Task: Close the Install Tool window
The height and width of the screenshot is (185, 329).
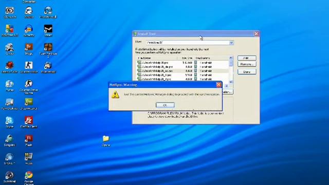Action: [x=257, y=34]
